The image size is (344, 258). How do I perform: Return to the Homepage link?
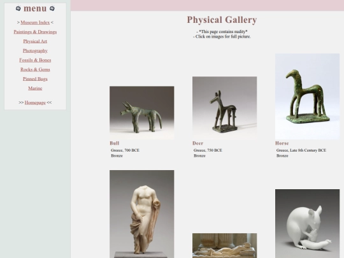(x=35, y=103)
